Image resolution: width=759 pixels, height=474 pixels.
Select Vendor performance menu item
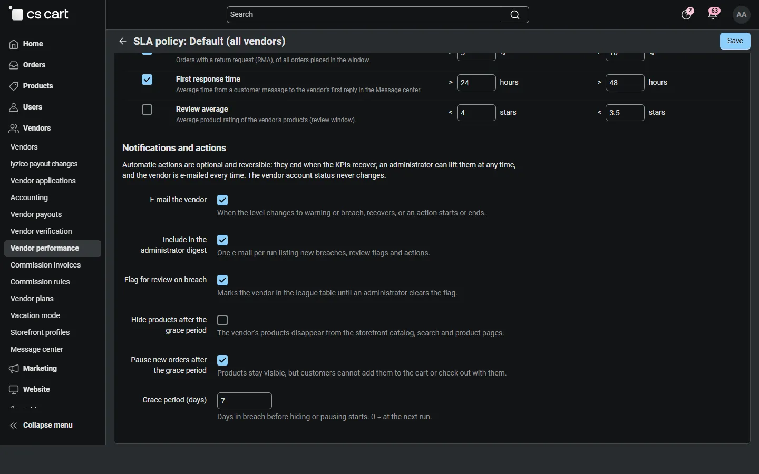coord(53,249)
